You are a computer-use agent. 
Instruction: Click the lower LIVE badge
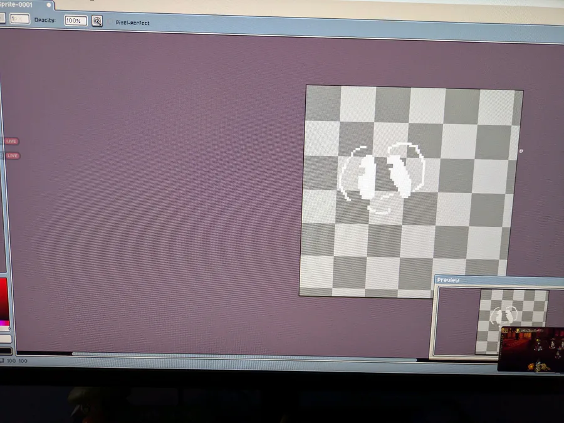coord(13,155)
